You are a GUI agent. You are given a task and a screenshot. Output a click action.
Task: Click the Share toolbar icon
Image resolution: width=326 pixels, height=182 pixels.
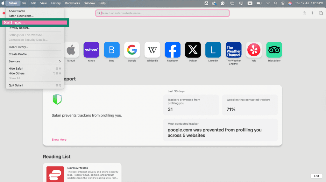click(304, 13)
